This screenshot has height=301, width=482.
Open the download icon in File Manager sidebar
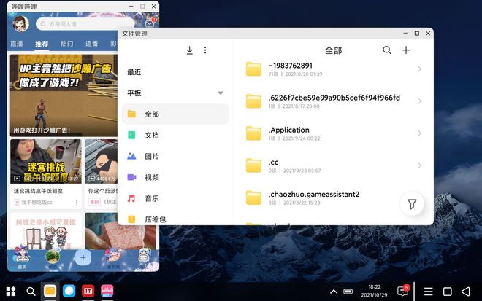[x=190, y=50]
